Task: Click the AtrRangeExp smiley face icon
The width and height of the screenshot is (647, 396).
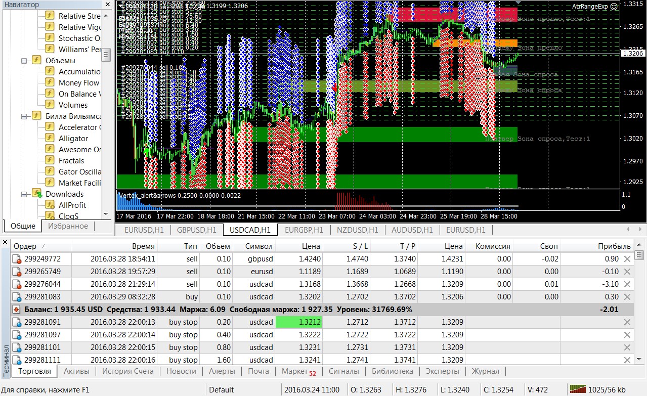Action: [614, 7]
